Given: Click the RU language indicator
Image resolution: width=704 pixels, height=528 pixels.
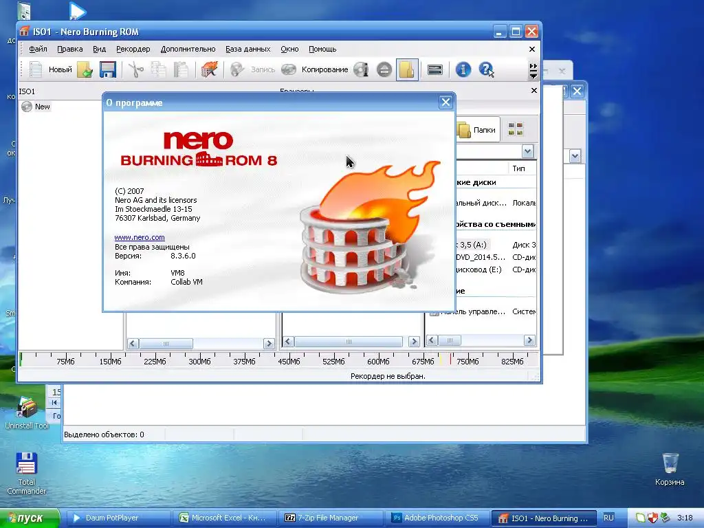Looking at the screenshot, I should coord(608,518).
